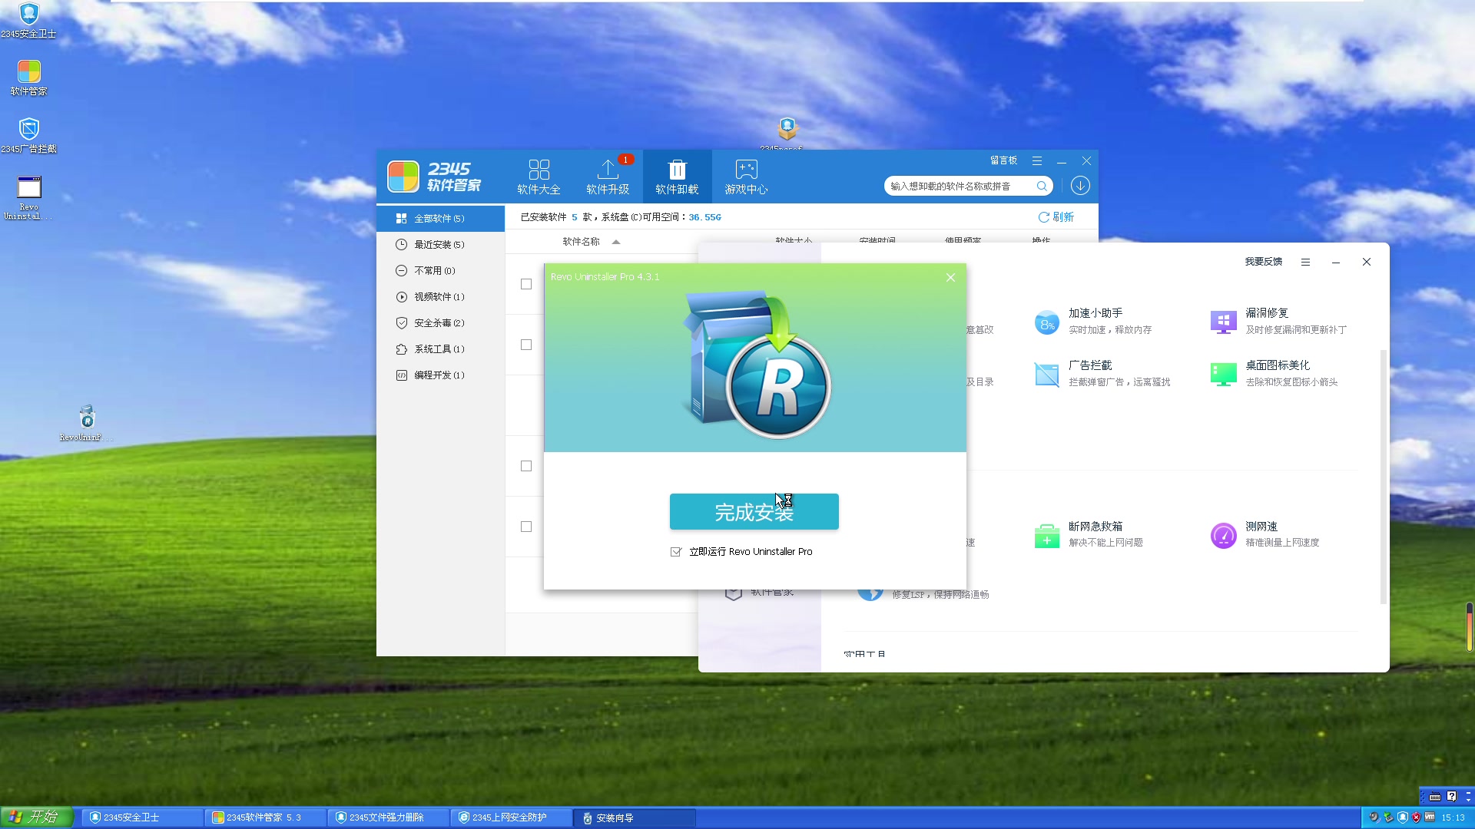Screen dimensions: 1475x829
Task: Open the download manager arrow icon
Action: (1080, 186)
